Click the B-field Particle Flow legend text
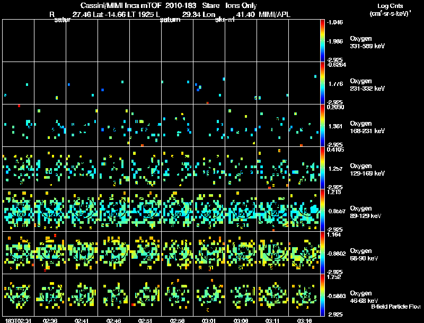 [395, 307]
